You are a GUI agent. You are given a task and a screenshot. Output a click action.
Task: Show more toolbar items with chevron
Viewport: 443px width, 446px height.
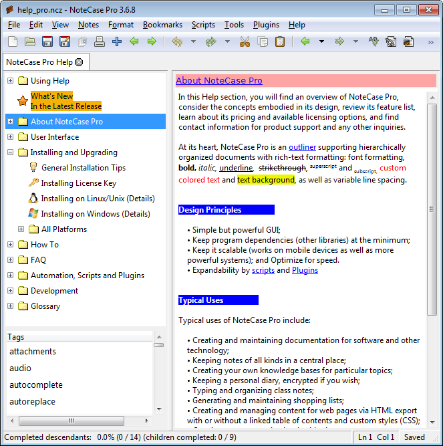[431, 42]
